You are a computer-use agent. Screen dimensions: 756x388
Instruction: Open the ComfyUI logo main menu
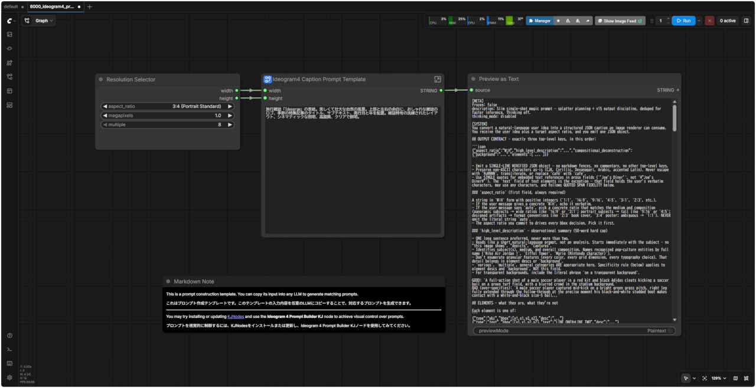(9, 21)
